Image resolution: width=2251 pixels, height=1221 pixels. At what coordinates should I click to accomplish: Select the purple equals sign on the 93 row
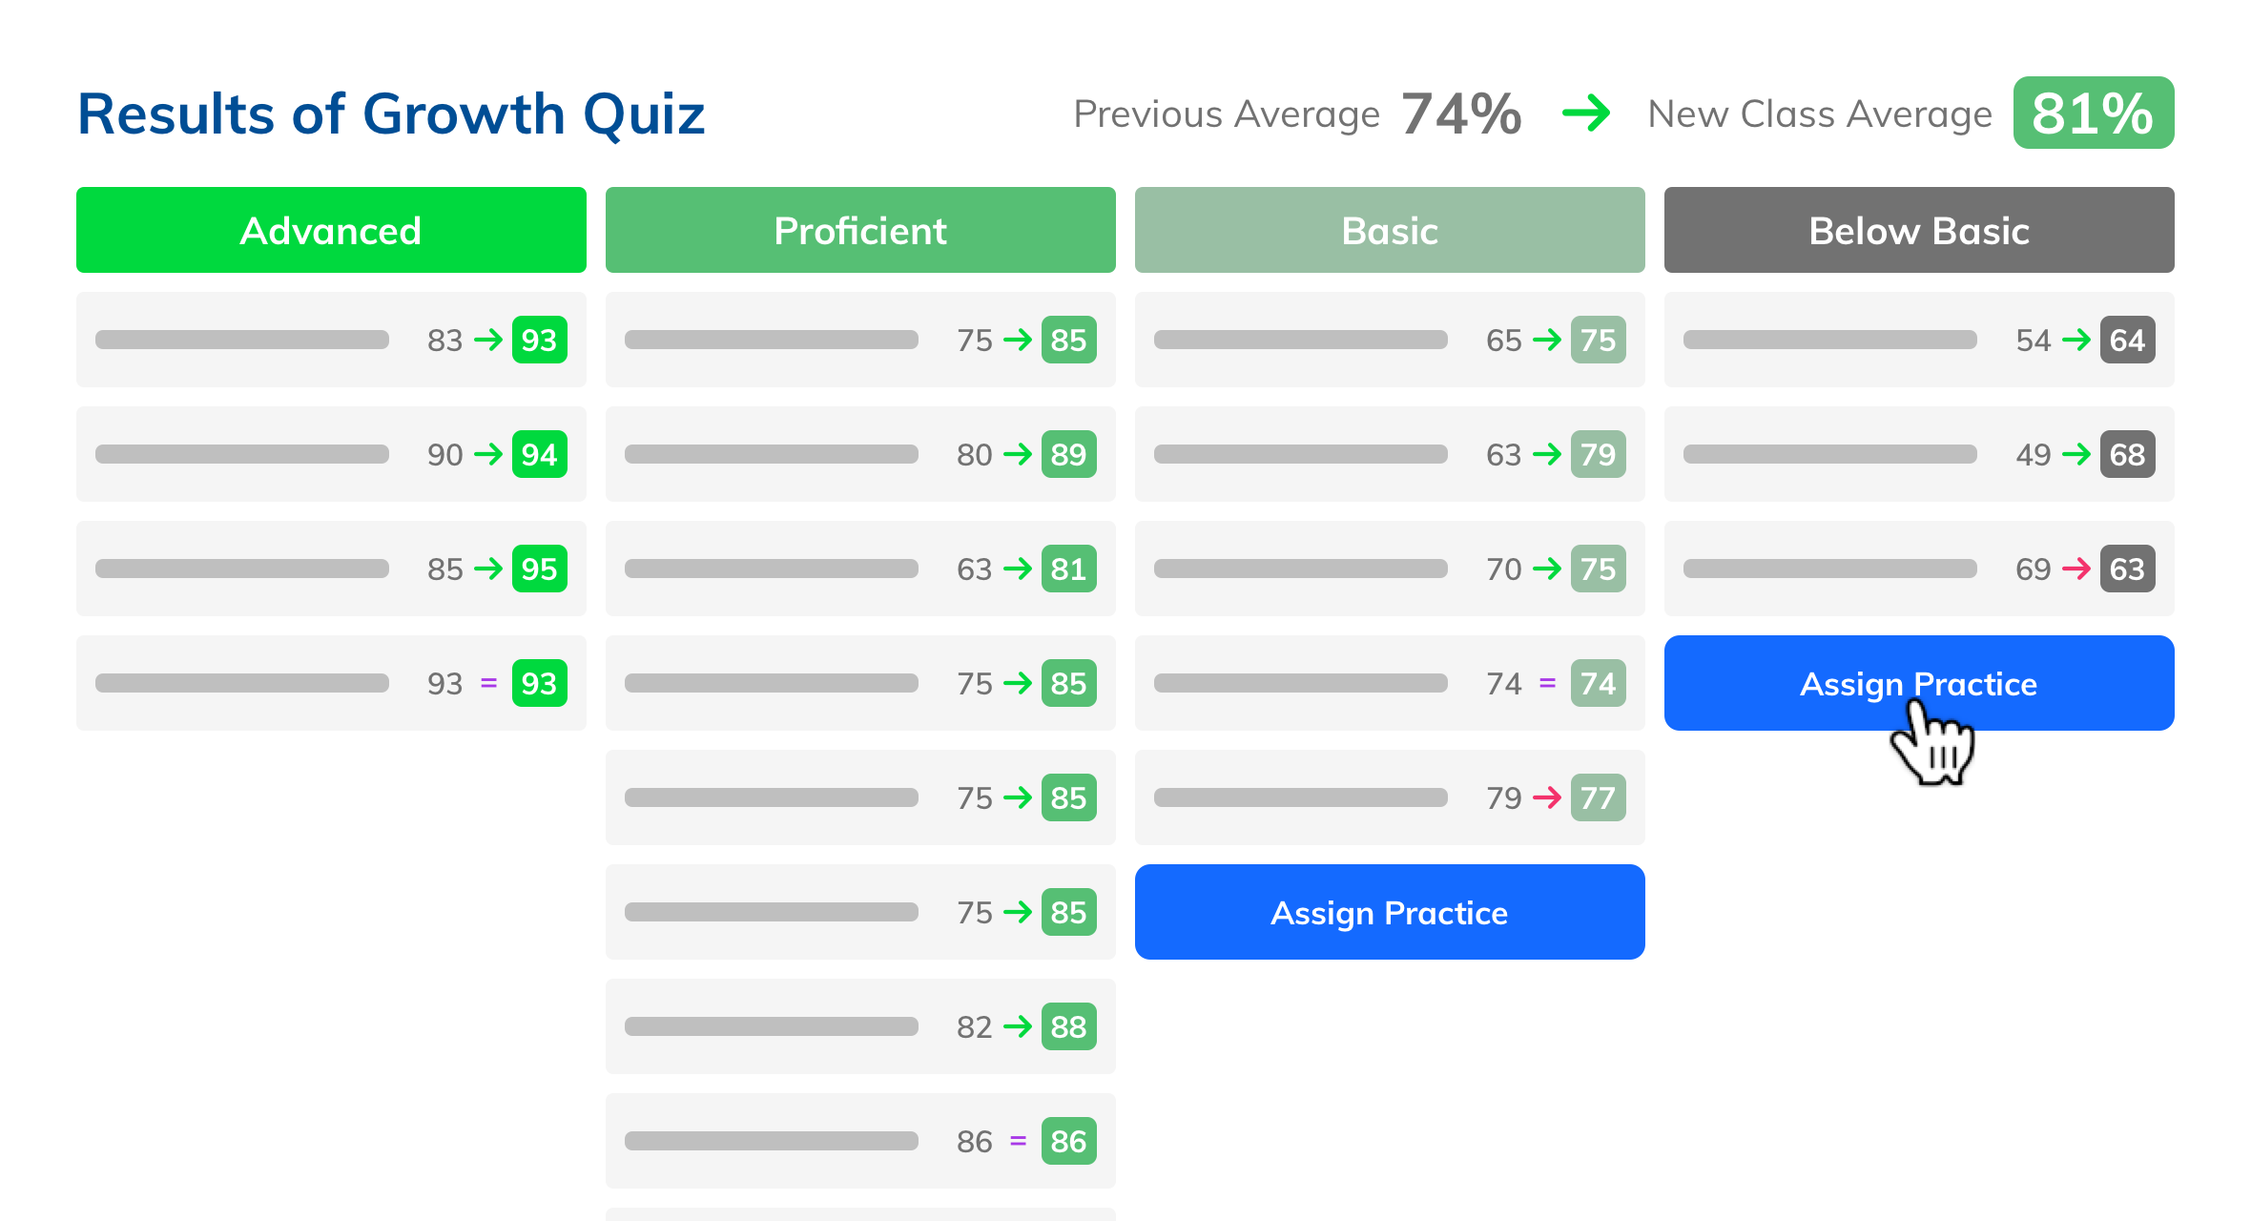click(488, 683)
